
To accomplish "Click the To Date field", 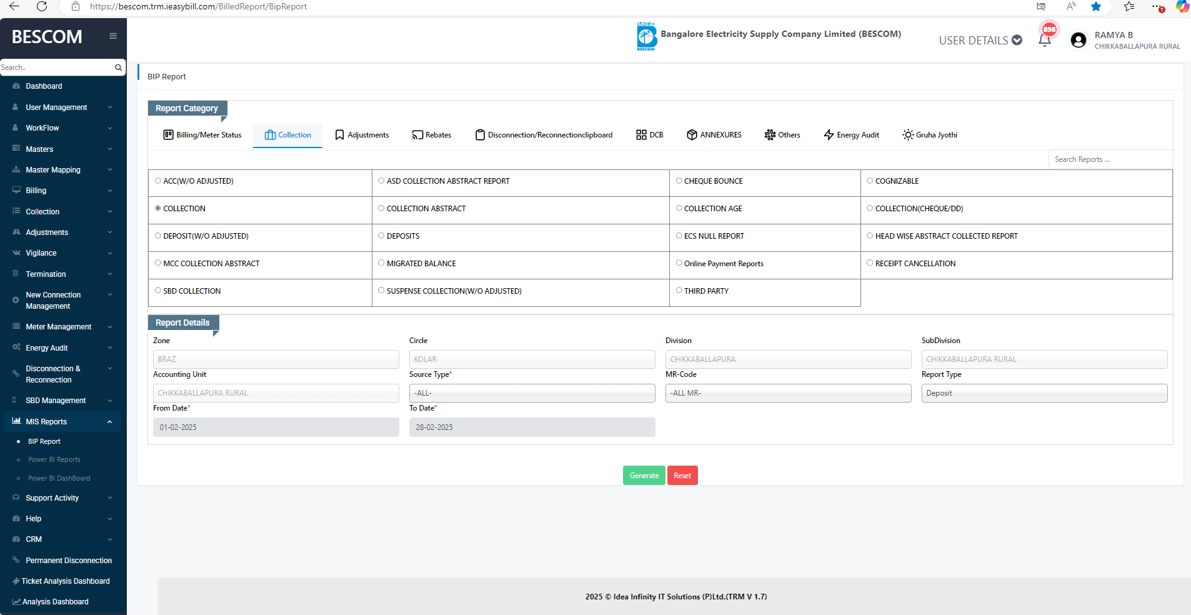I will [532, 427].
